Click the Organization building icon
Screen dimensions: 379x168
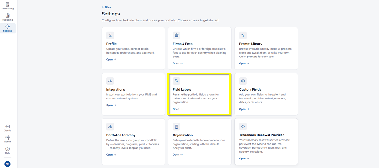(177, 127)
